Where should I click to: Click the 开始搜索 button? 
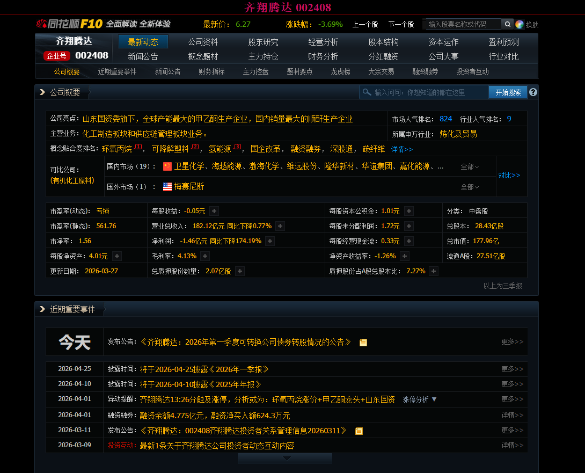click(508, 92)
